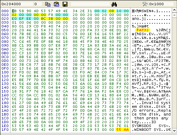Screen dimensions: 177x135
Task: Click the empty search text field
Action: [x=90, y=4]
